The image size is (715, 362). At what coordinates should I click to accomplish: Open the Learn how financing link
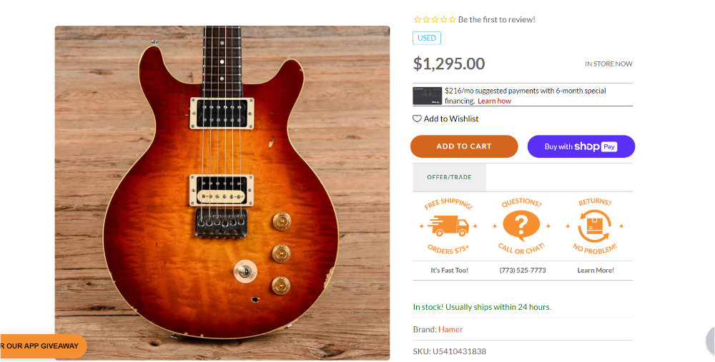coord(494,101)
